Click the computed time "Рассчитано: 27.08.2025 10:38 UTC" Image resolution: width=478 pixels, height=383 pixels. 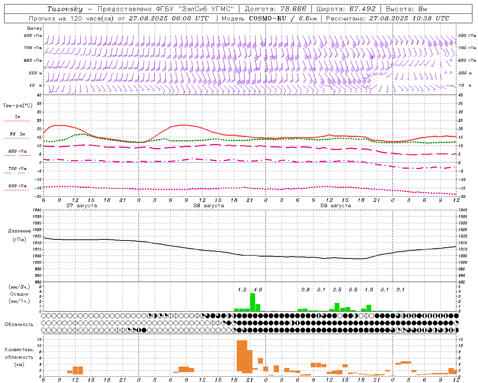pyautogui.click(x=388, y=18)
